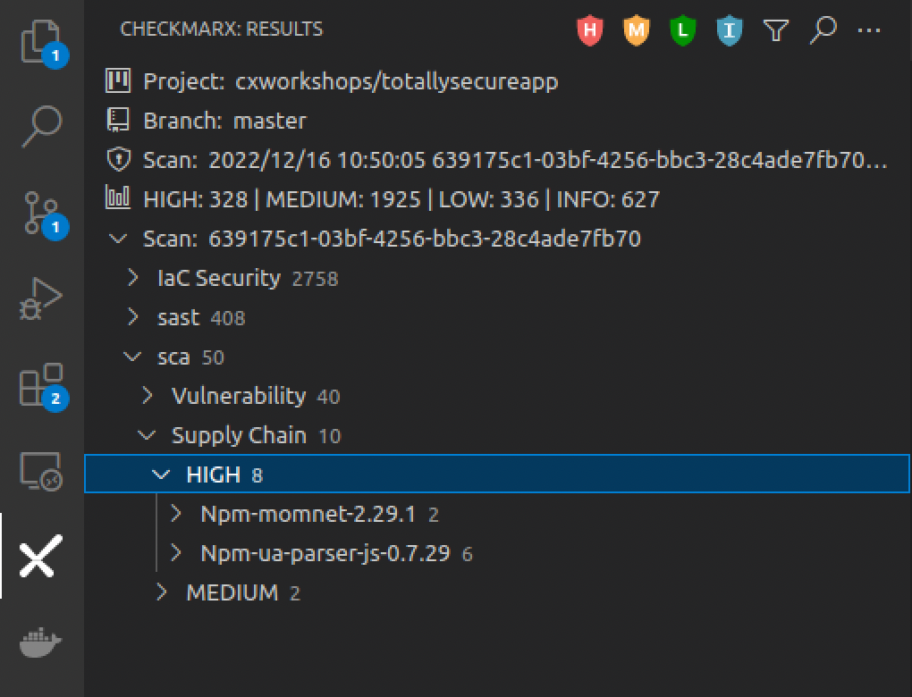Select the Npm-ua-parser-js-0.7.29 item
912x697 pixels.
(x=497, y=553)
